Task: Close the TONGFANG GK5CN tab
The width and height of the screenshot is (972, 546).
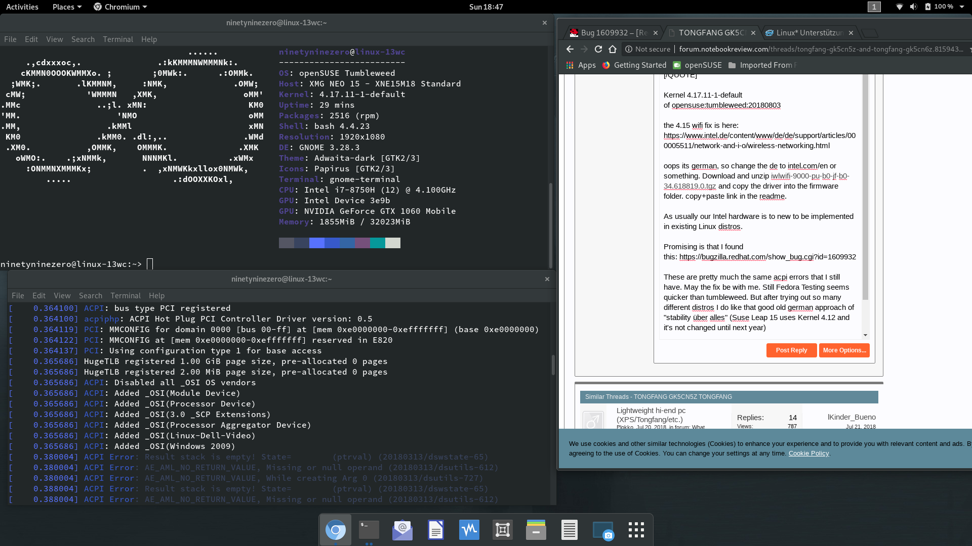Action: (753, 33)
